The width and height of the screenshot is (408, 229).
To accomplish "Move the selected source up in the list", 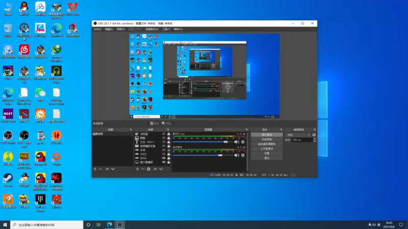I will point(155,169).
